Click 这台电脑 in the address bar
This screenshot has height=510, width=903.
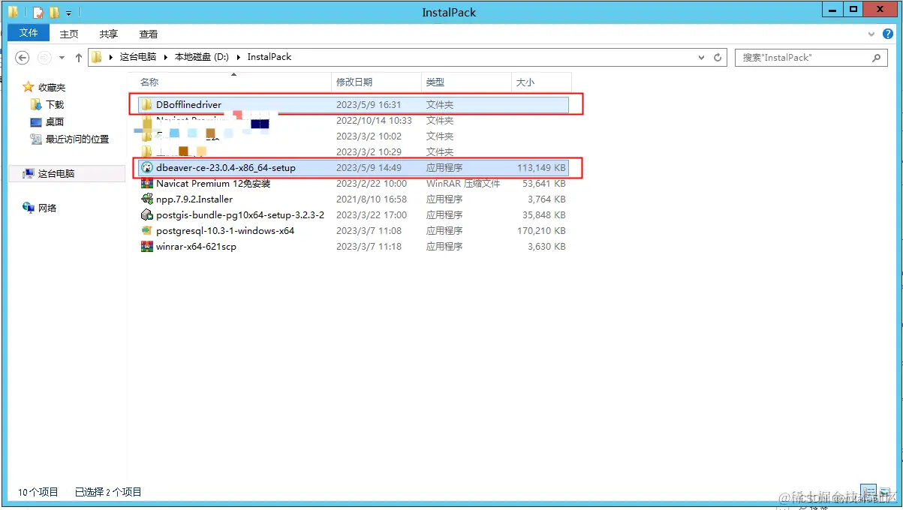click(x=138, y=57)
